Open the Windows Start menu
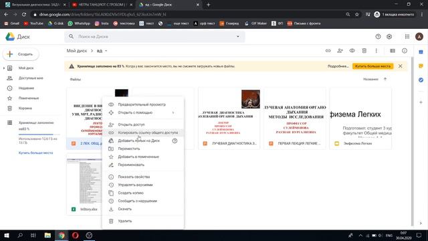 pos(6,235)
